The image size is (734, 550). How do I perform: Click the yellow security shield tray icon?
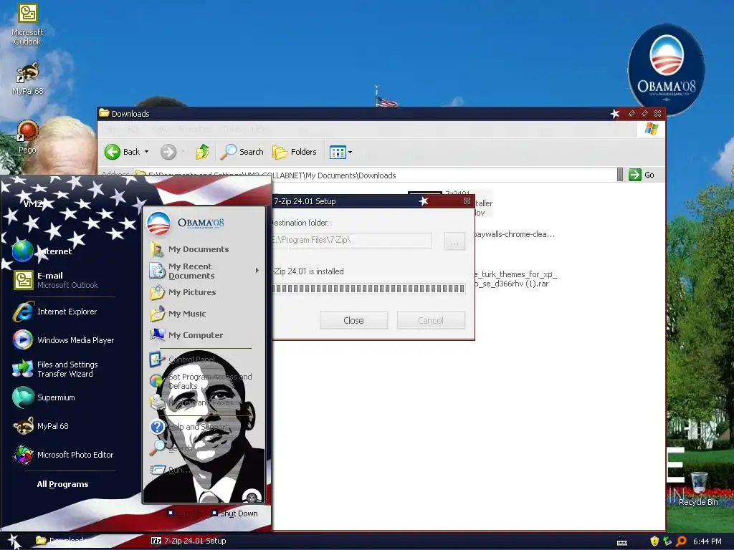point(654,541)
